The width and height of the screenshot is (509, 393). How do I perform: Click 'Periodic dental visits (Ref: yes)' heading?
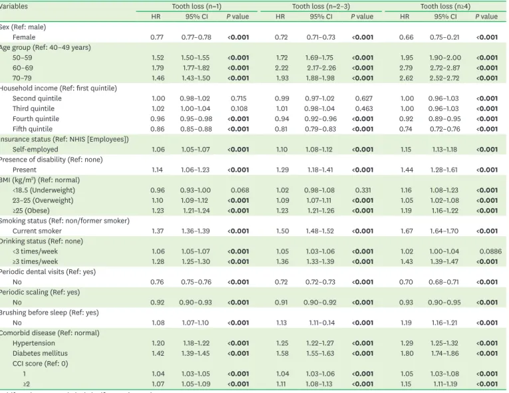[48, 272]
